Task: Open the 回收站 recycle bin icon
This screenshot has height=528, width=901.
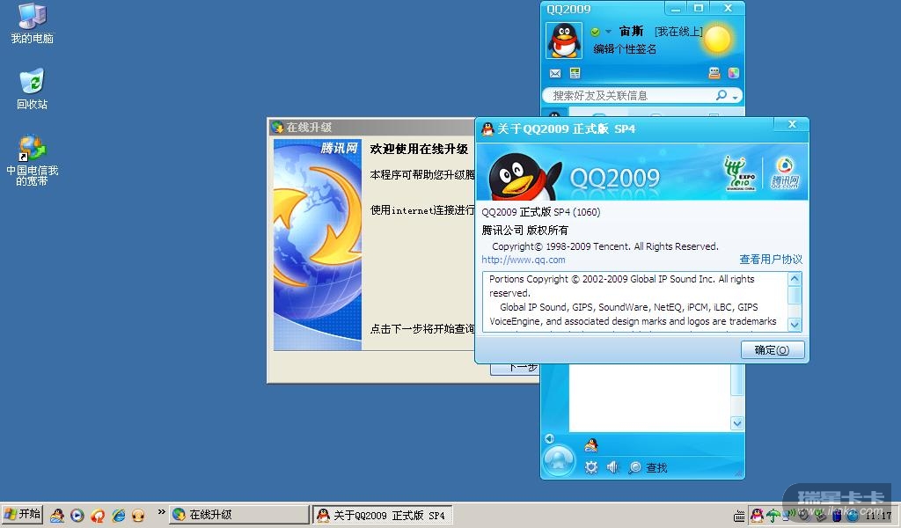Action: [33, 89]
